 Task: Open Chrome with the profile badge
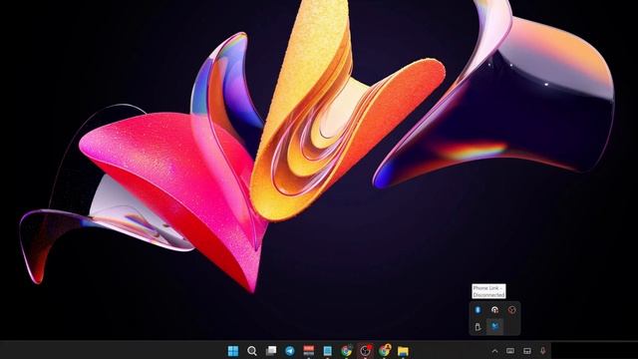(x=385, y=350)
